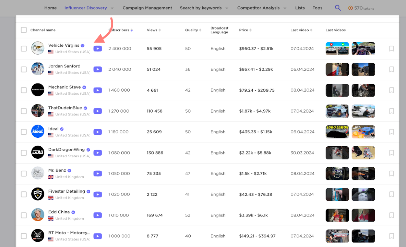Viewport: 406px width, 247px height.
Task: Click the play icon next to DarkDragonWing
Action: coord(98,153)
